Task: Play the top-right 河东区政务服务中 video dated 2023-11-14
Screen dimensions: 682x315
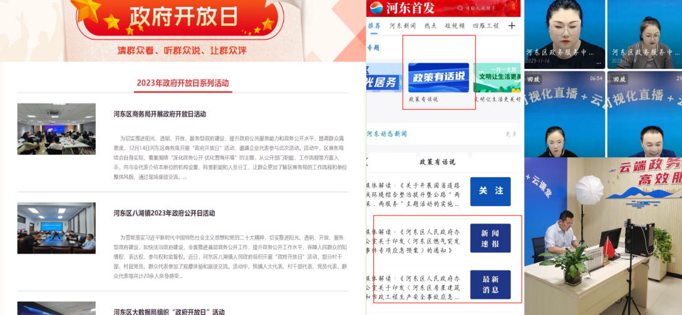Action: tap(644, 34)
